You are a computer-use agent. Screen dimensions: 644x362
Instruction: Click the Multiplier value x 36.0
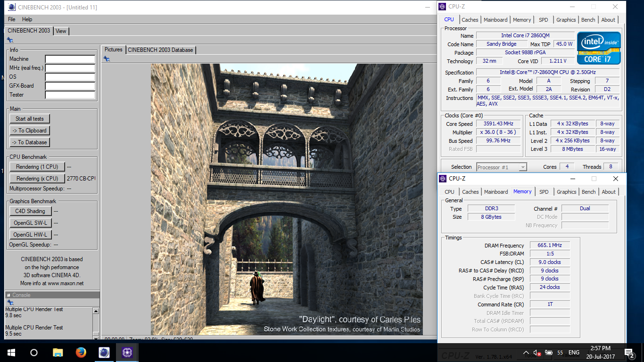498,132
